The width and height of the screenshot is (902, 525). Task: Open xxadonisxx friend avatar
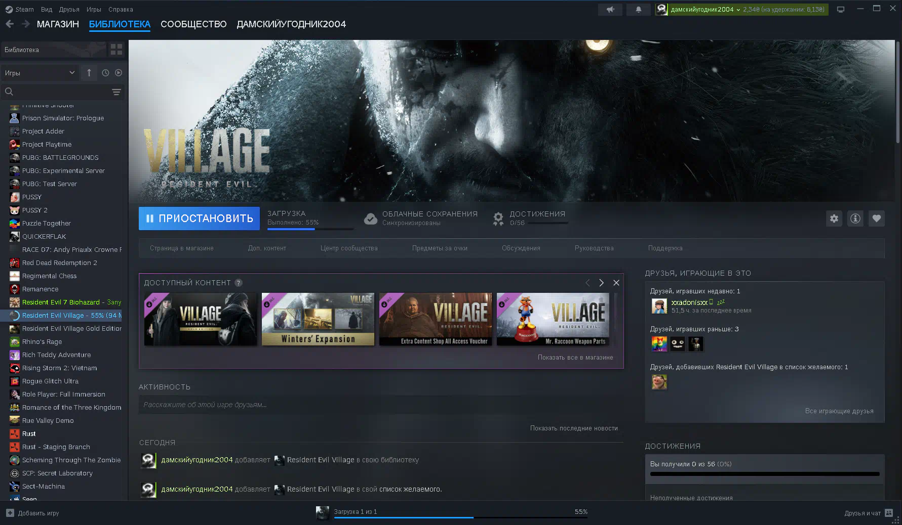[659, 306]
